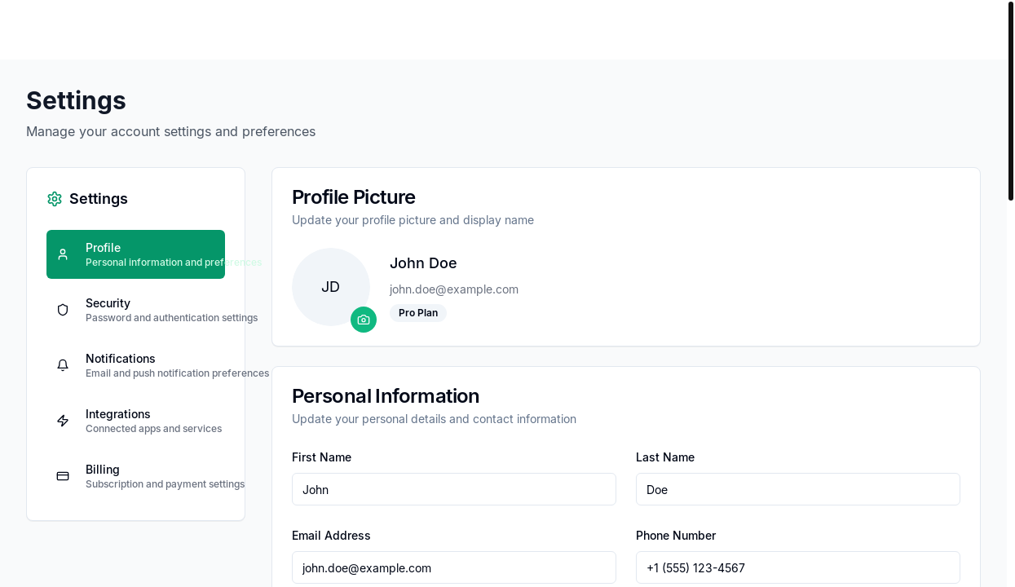Click the camera icon on the avatar
The width and height of the screenshot is (1015, 587).
pos(364,320)
